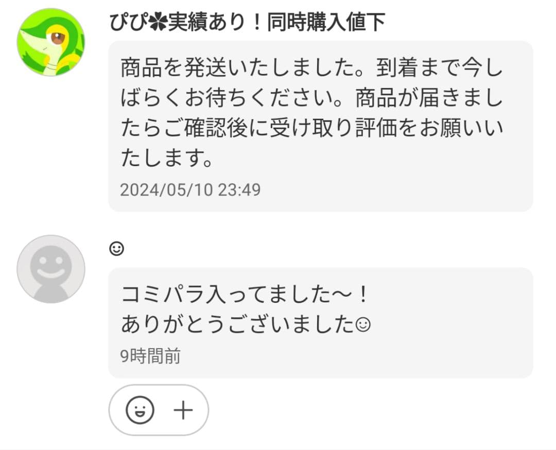Viewport: 556px width, 450px height.
Task: Click the plus sign in reaction button
Action: 183,410
